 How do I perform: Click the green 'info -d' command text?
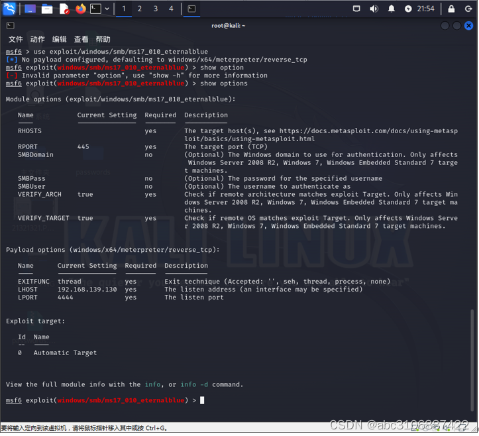(x=194, y=385)
